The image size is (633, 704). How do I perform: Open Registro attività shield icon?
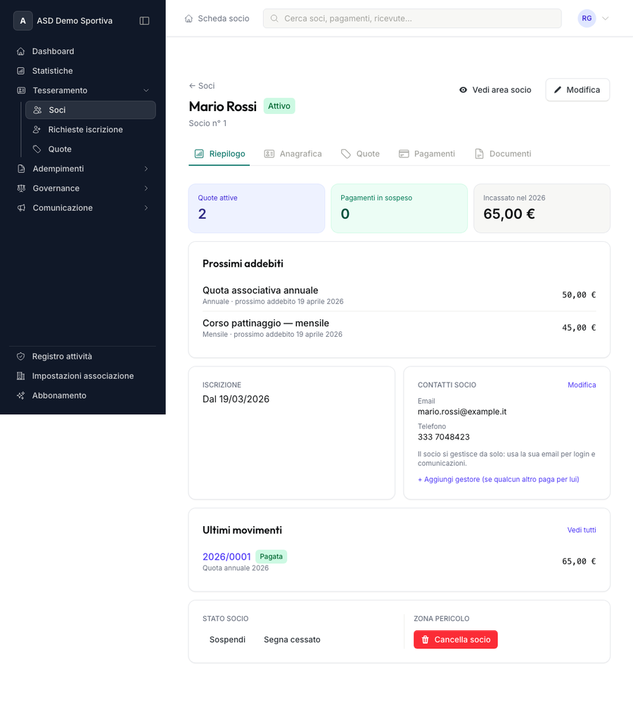click(21, 357)
